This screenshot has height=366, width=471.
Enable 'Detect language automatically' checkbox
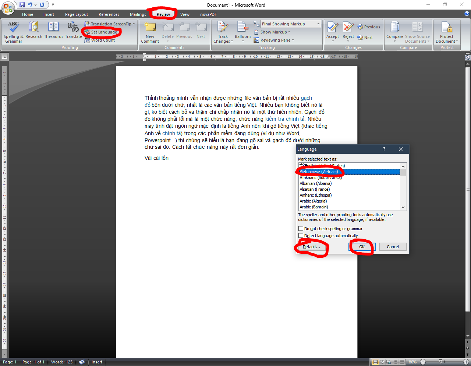tap(301, 236)
